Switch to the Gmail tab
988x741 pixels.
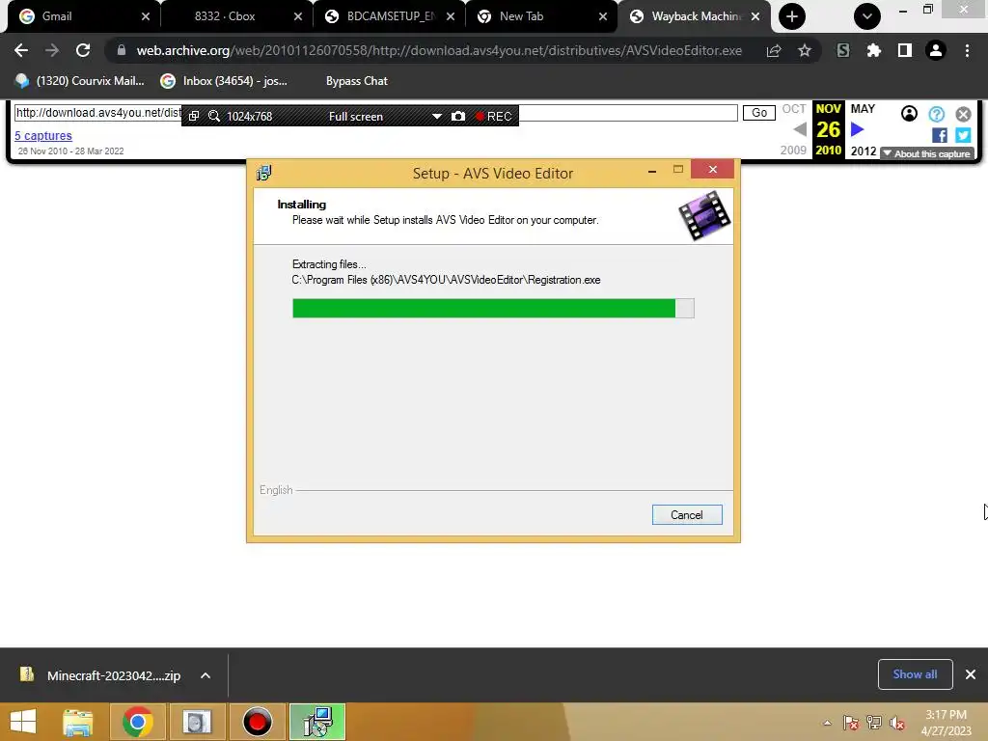(83, 16)
